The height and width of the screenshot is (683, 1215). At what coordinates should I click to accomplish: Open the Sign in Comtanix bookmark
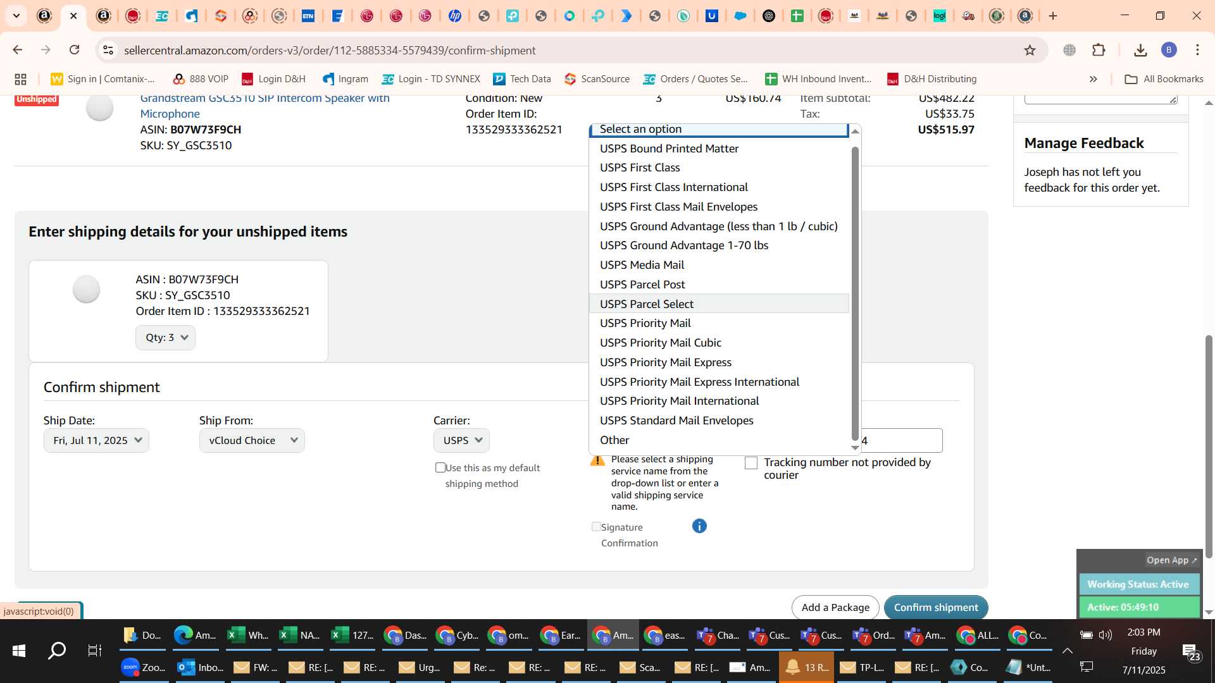(103, 79)
